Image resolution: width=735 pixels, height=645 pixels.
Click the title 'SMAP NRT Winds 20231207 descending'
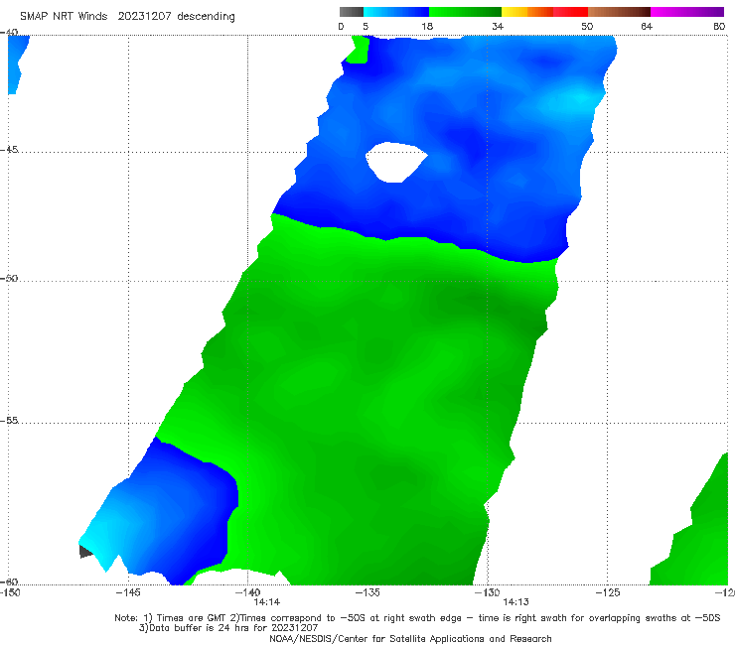[127, 17]
